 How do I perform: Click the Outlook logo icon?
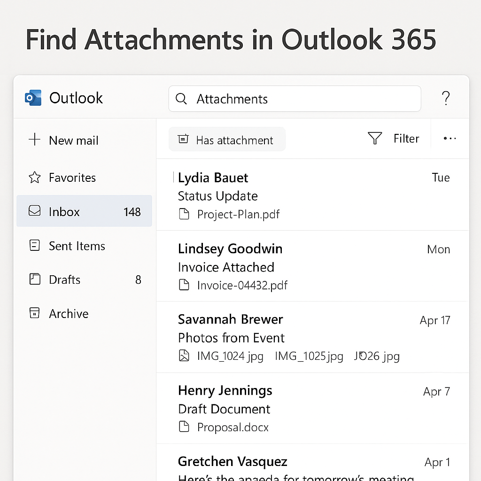tap(33, 98)
